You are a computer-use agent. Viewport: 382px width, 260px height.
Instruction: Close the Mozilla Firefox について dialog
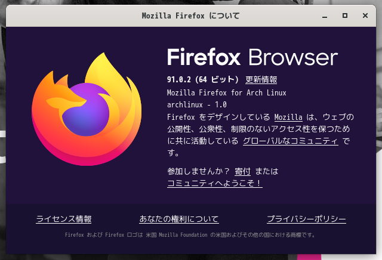click(x=365, y=16)
